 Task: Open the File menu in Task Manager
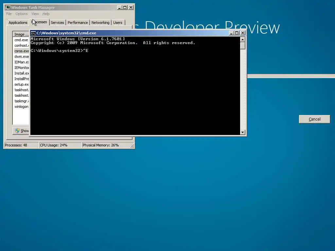9,14
